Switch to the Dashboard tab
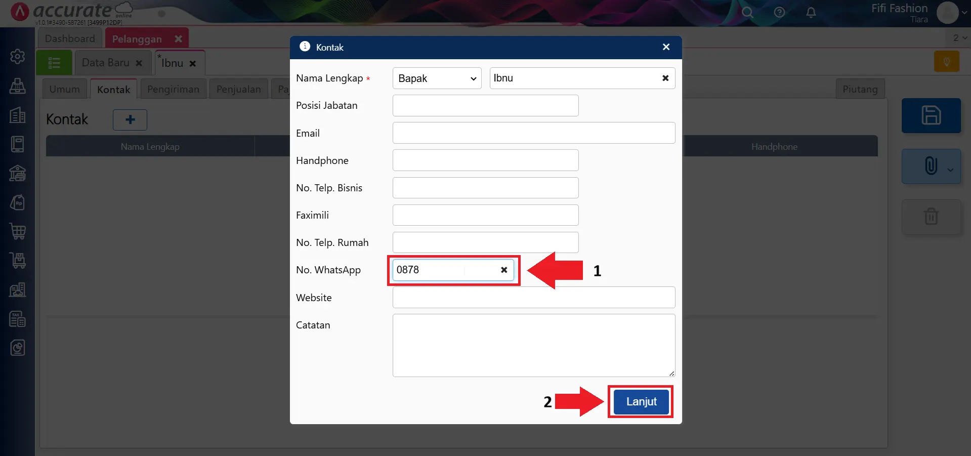Viewport: 971px width, 456px height. pos(70,38)
